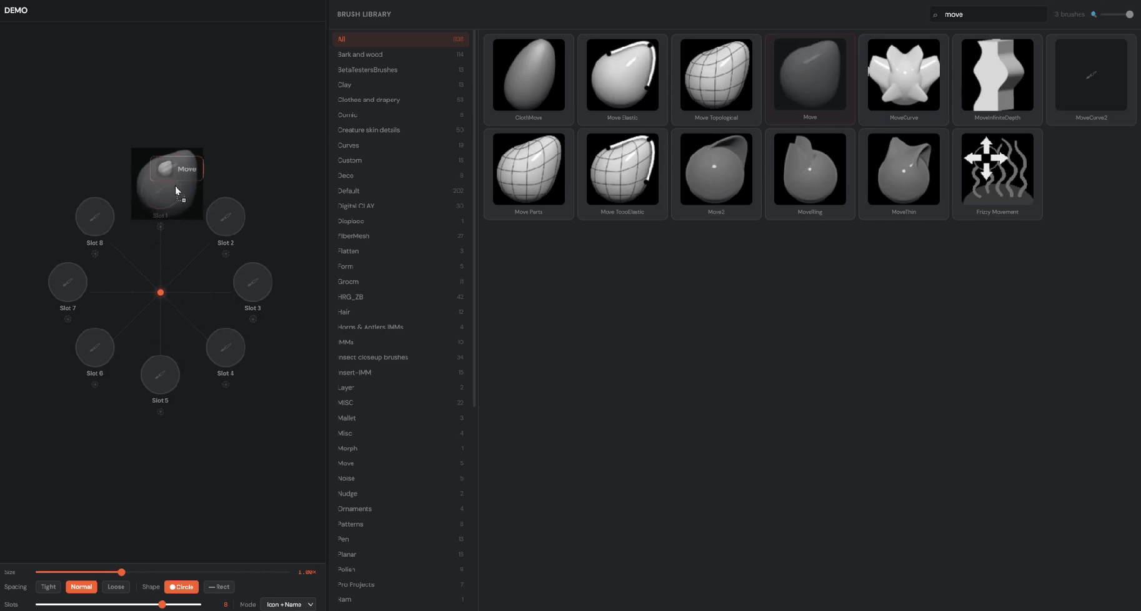Select the Frizzy Movement brush
The width and height of the screenshot is (1141, 611).
997,174
